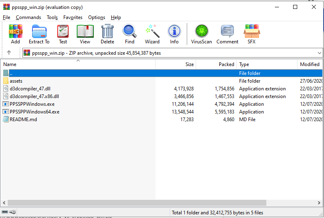Screen dimensions: 324x218
Task: Select PPSSPPWindows64.exe in file list
Action: (35, 112)
